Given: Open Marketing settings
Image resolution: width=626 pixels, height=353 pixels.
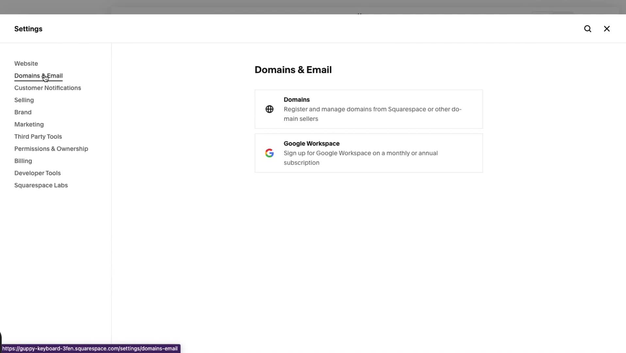Looking at the screenshot, I should coord(29,124).
